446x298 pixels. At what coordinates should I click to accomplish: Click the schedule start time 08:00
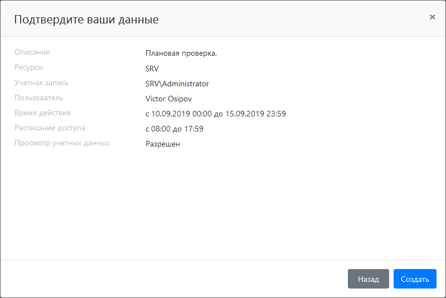point(161,129)
